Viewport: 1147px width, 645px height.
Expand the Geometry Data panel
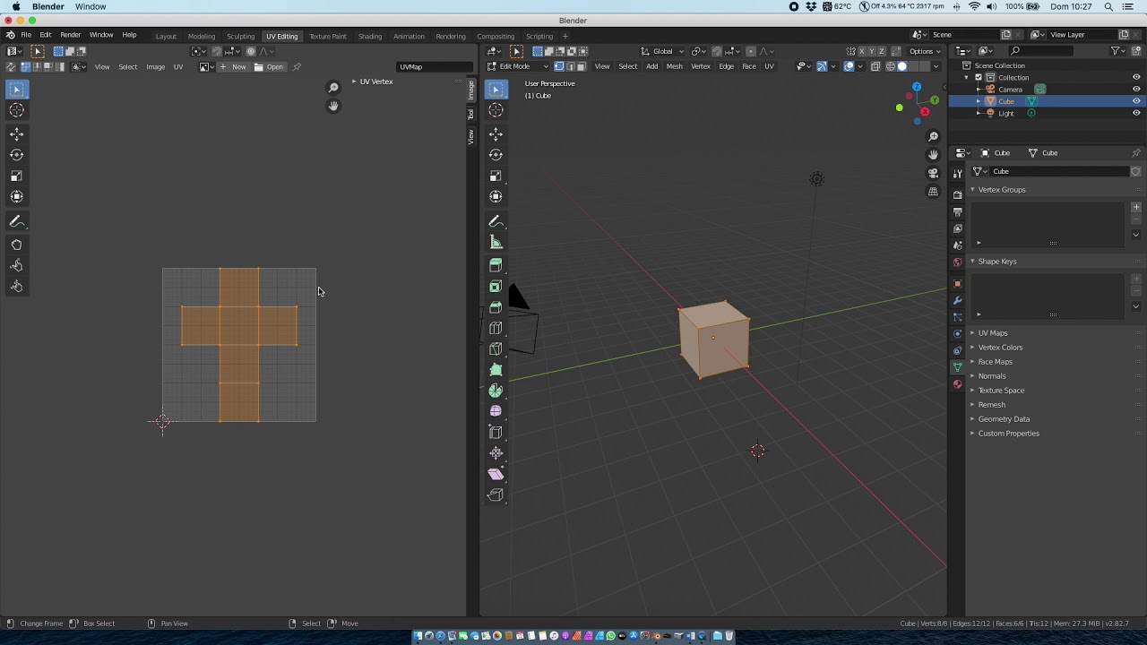1004,419
